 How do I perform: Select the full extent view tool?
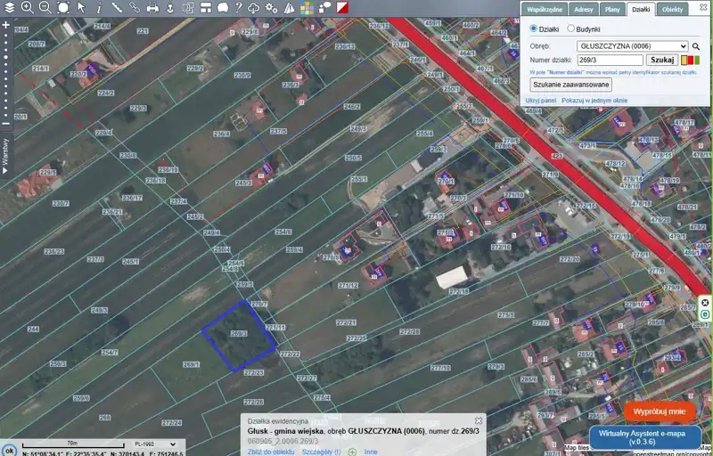tap(63, 7)
